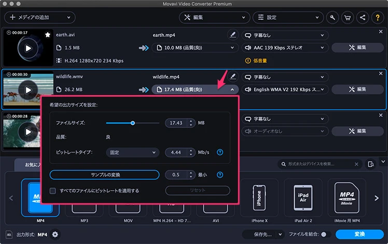This screenshot has width=388, height=244.
Task: Remove earth.avi with its X button
Action: pyautogui.click(x=381, y=32)
